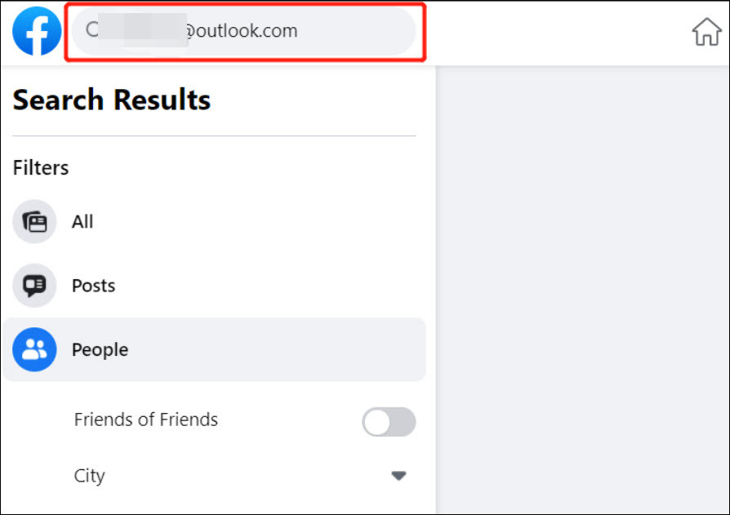730x515 pixels.
Task: Click the divider below Search Results
Action: point(214,136)
